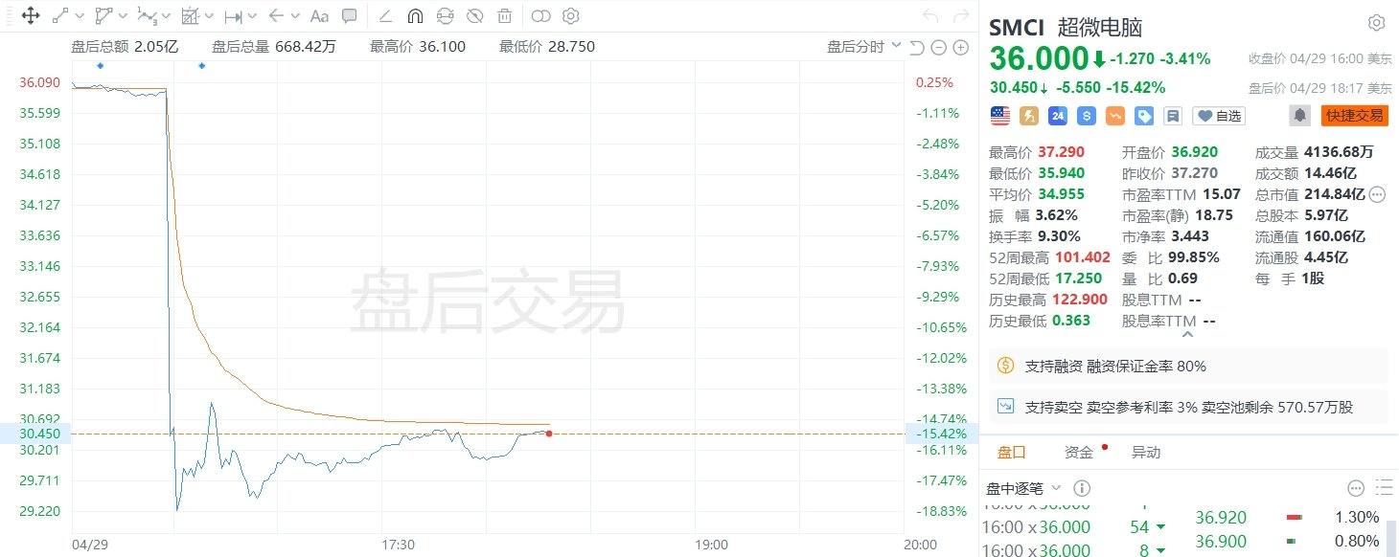
Task: Click the stock panel settings gear
Action: 1376,24
